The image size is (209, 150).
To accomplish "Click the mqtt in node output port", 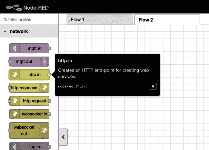I will (49, 48).
